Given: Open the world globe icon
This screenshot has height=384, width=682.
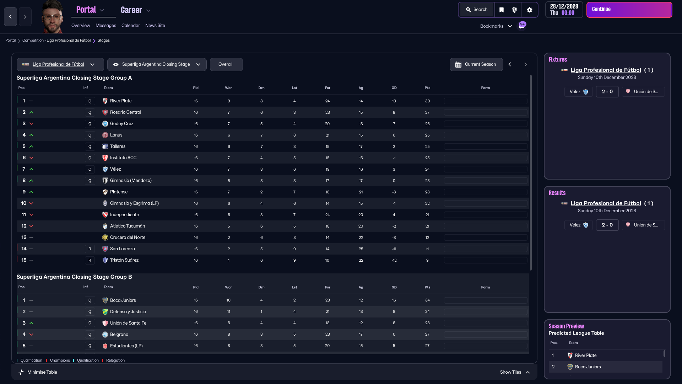Looking at the screenshot, I should 514,10.
